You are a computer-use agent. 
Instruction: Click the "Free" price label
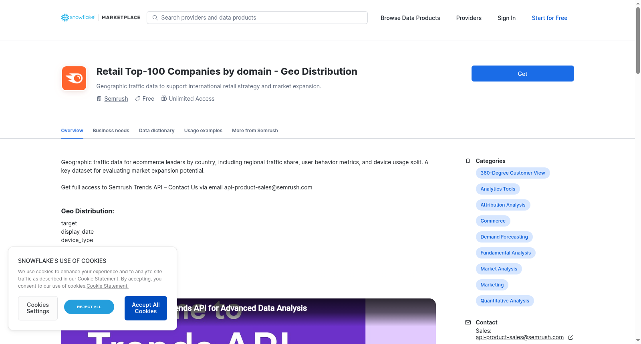coord(148,99)
